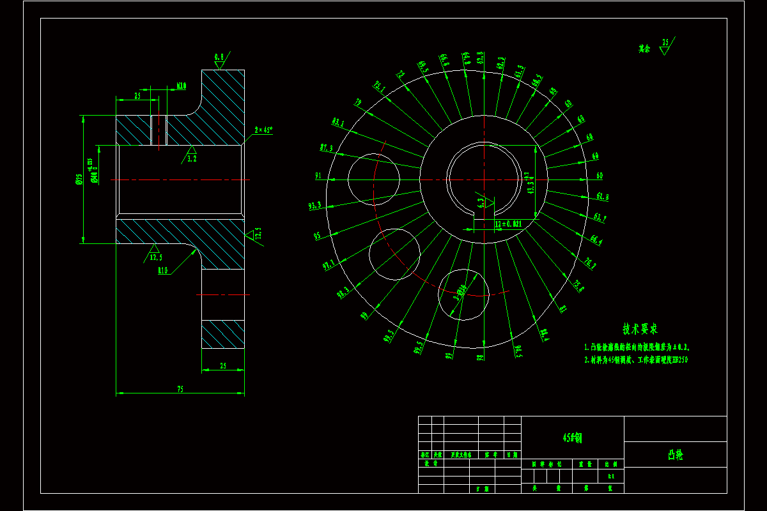This screenshot has height=511, width=767.
Task: Select the 91 radial dimension
Action: coord(318,175)
